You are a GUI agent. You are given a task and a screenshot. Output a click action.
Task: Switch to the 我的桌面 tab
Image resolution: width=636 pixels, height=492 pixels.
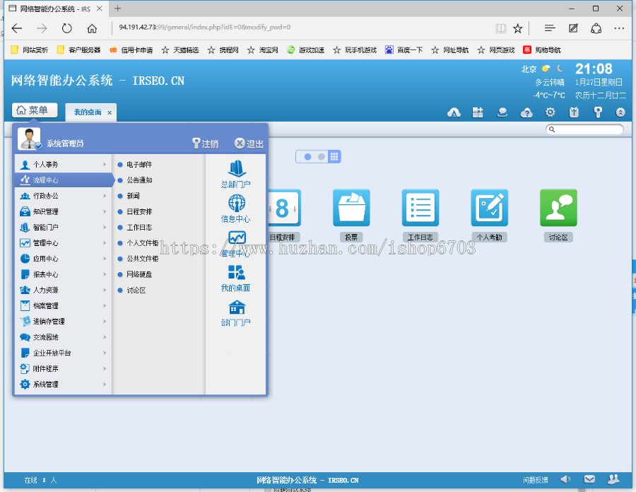[x=87, y=112]
